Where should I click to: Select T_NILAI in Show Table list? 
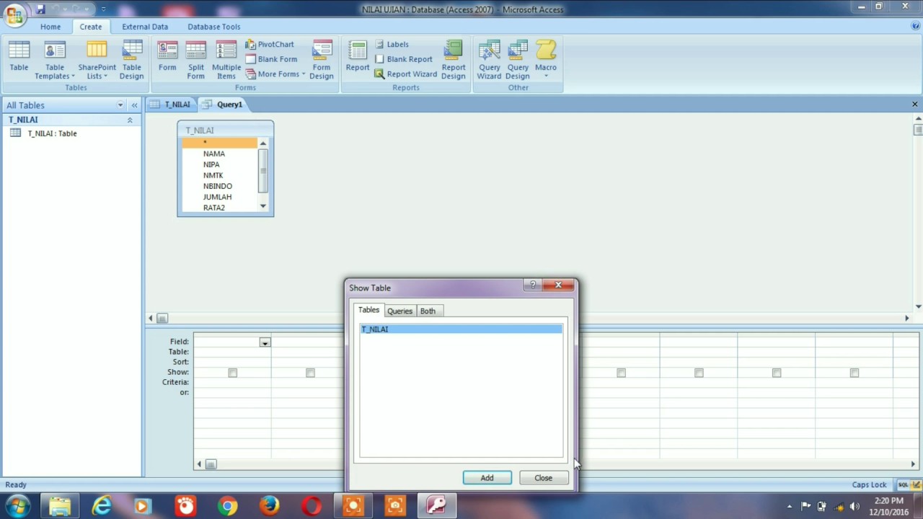point(461,329)
